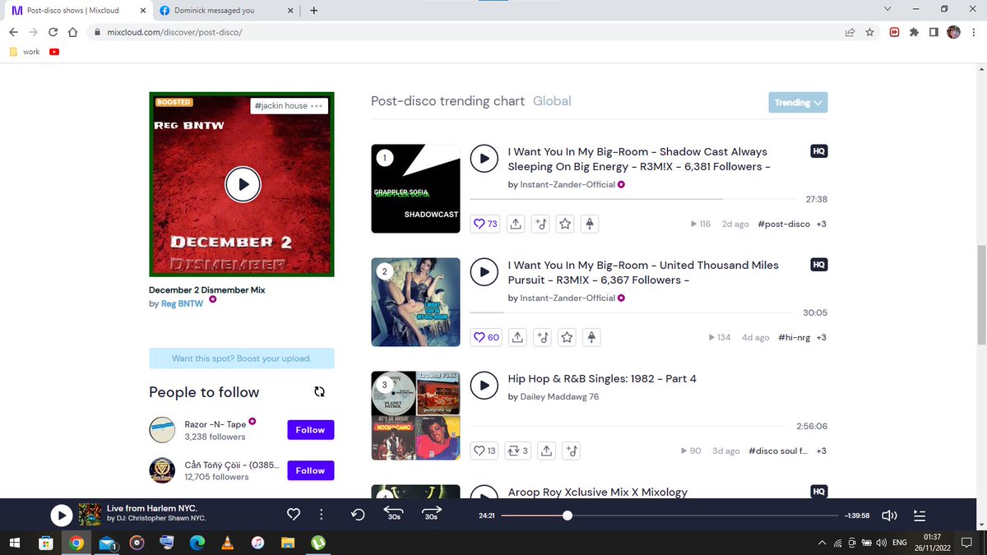
Task: Open the YouTube bookmark
Action: click(x=54, y=51)
